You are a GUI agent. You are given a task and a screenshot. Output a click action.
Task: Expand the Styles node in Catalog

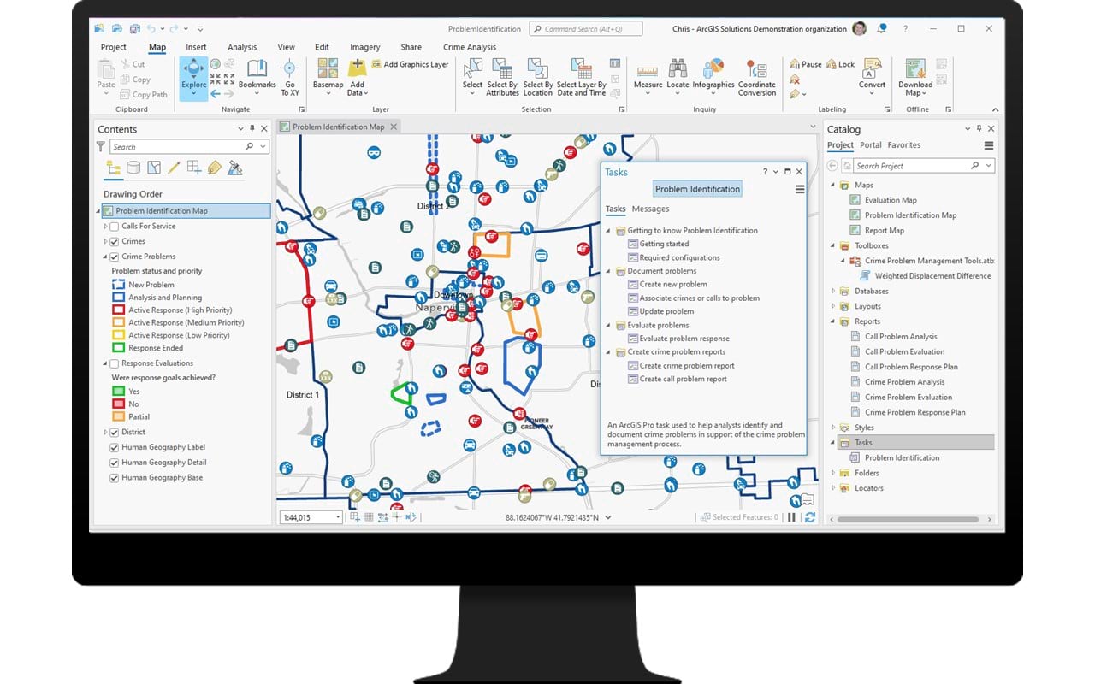coord(833,427)
